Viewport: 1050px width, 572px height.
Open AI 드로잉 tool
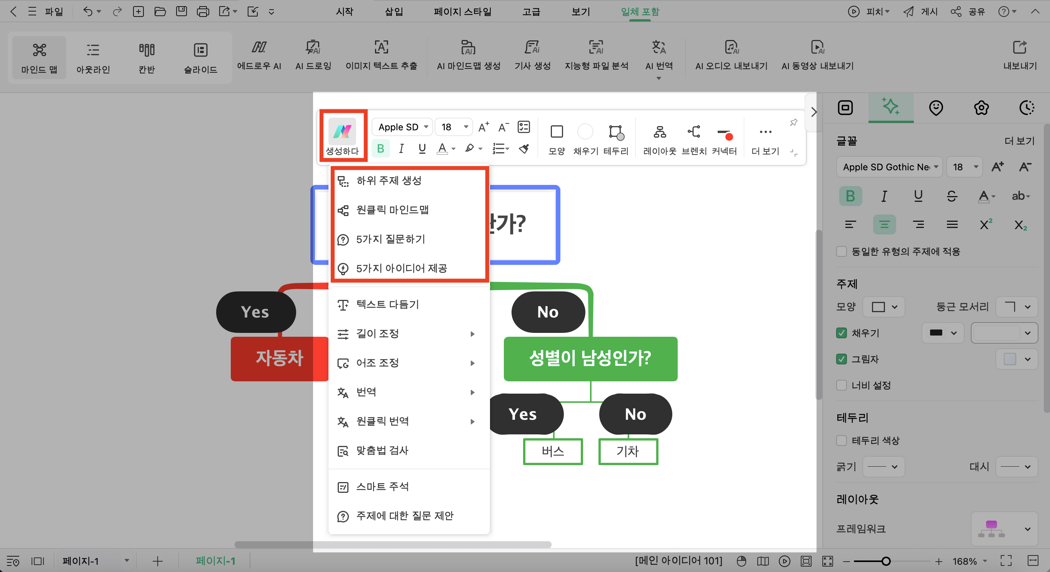pyautogui.click(x=313, y=55)
